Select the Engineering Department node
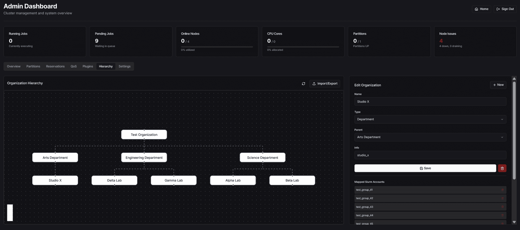 click(144, 158)
